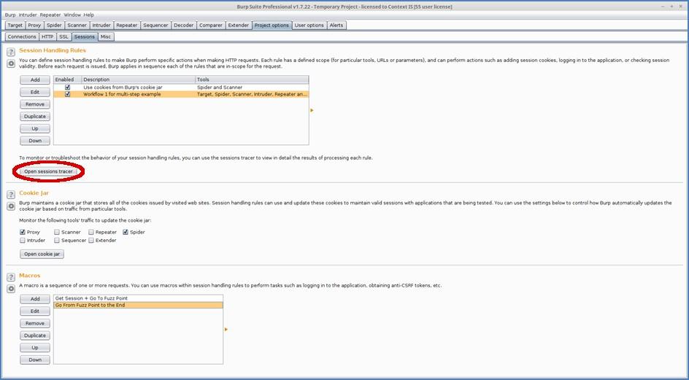Image resolution: width=689 pixels, height=380 pixels.
Task: Sort rules by Enabled column header
Action: point(67,80)
